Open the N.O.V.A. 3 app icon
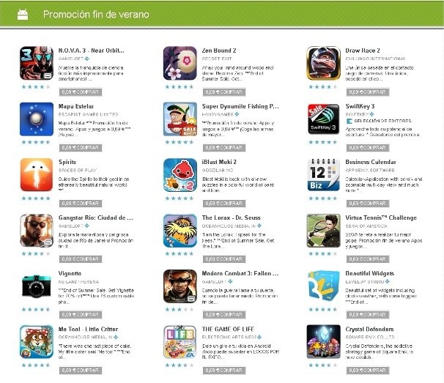The height and width of the screenshot is (383, 444). tap(37, 63)
